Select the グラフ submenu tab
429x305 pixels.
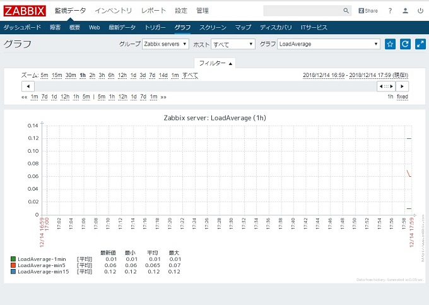click(x=182, y=27)
